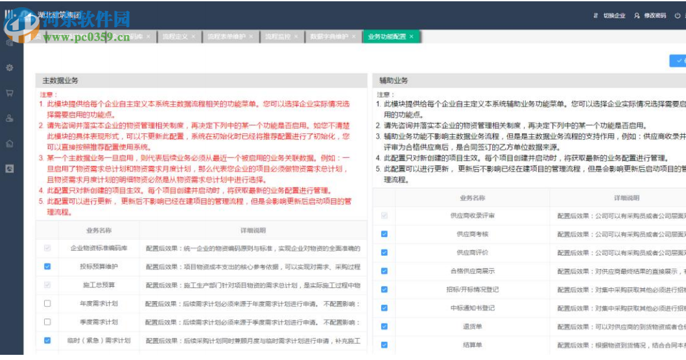Toggle the 投标预算维护 checkbox
Viewport: 686px width, 360px height.
pyautogui.click(x=47, y=267)
